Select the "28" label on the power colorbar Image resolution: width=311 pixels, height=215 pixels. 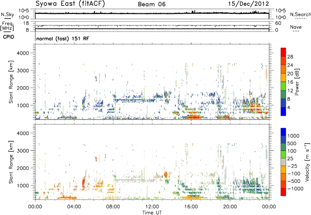[290, 57]
